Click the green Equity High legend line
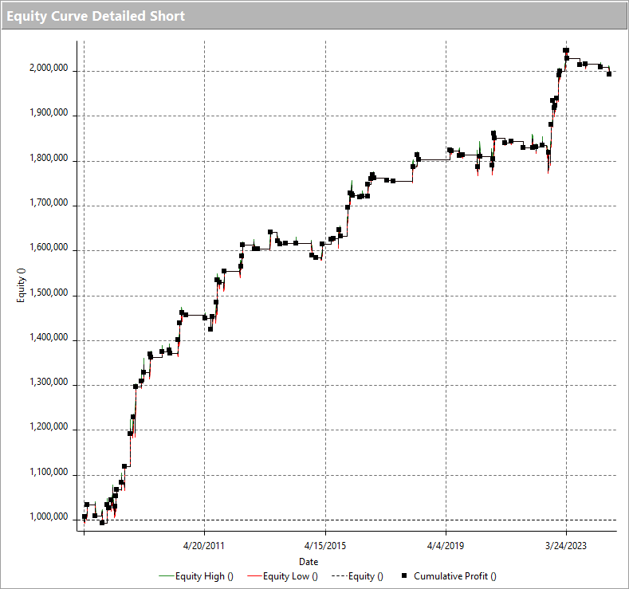 click(x=167, y=576)
